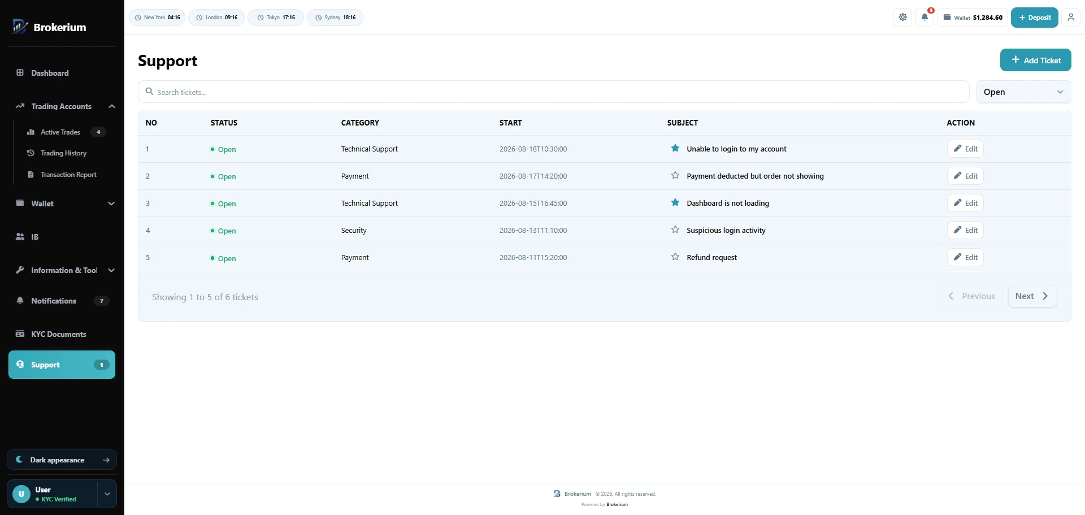Star the Payment deducted ticket

(x=675, y=175)
